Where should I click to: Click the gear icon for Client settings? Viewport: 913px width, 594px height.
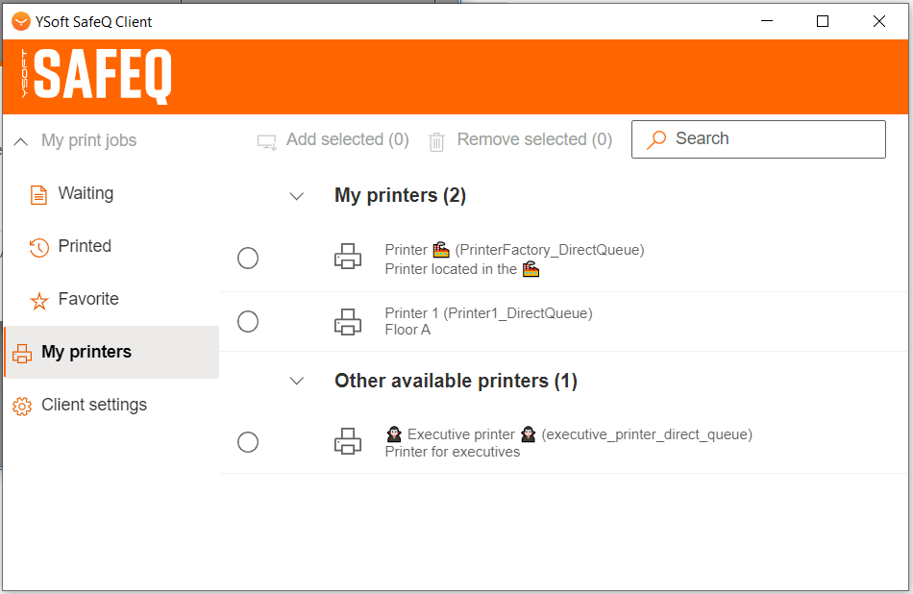(21, 406)
